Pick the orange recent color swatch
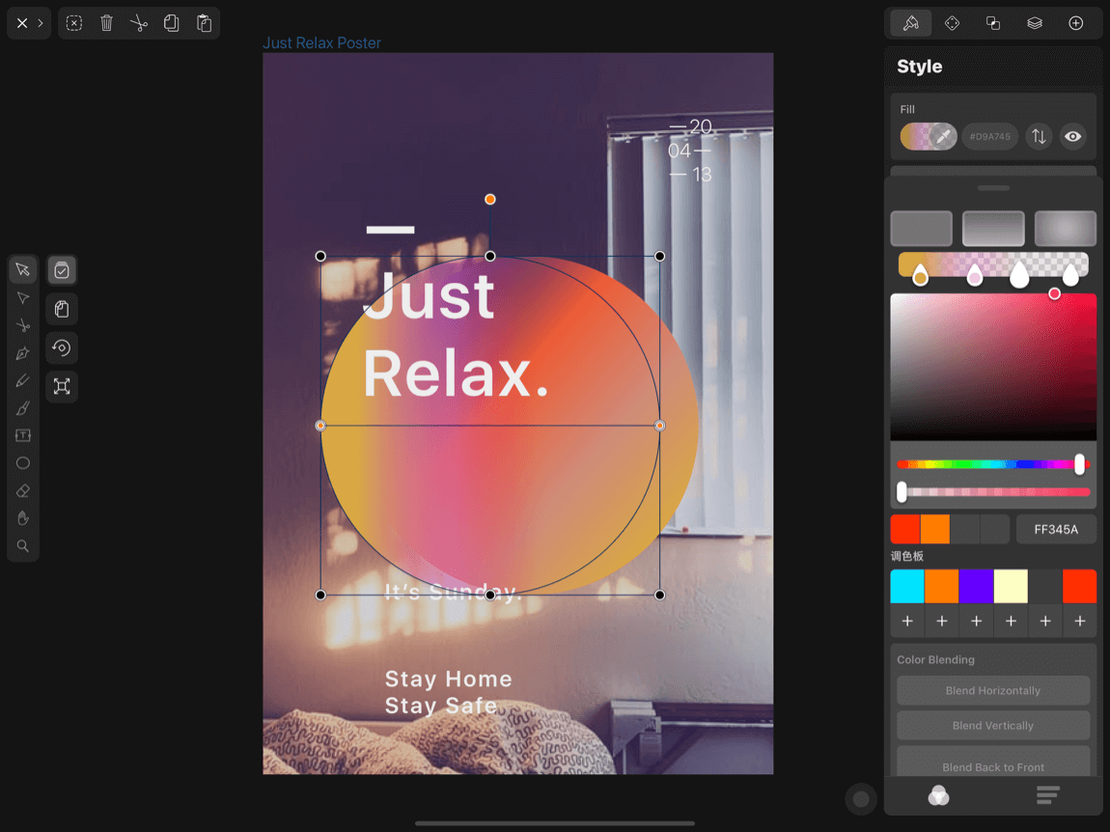The width and height of the screenshot is (1110, 832). point(934,530)
